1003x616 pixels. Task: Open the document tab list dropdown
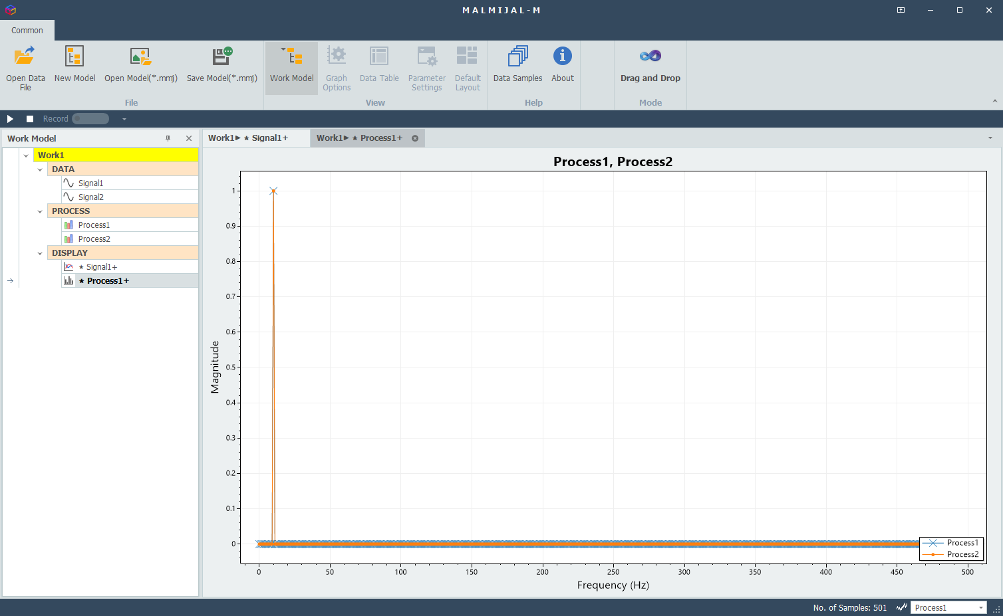[990, 138]
